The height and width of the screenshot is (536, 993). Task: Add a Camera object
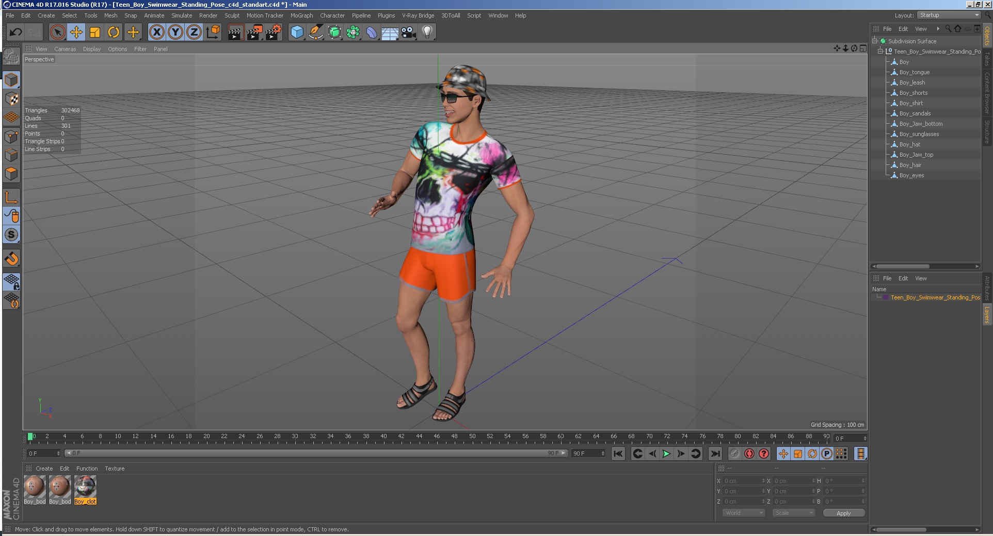409,32
